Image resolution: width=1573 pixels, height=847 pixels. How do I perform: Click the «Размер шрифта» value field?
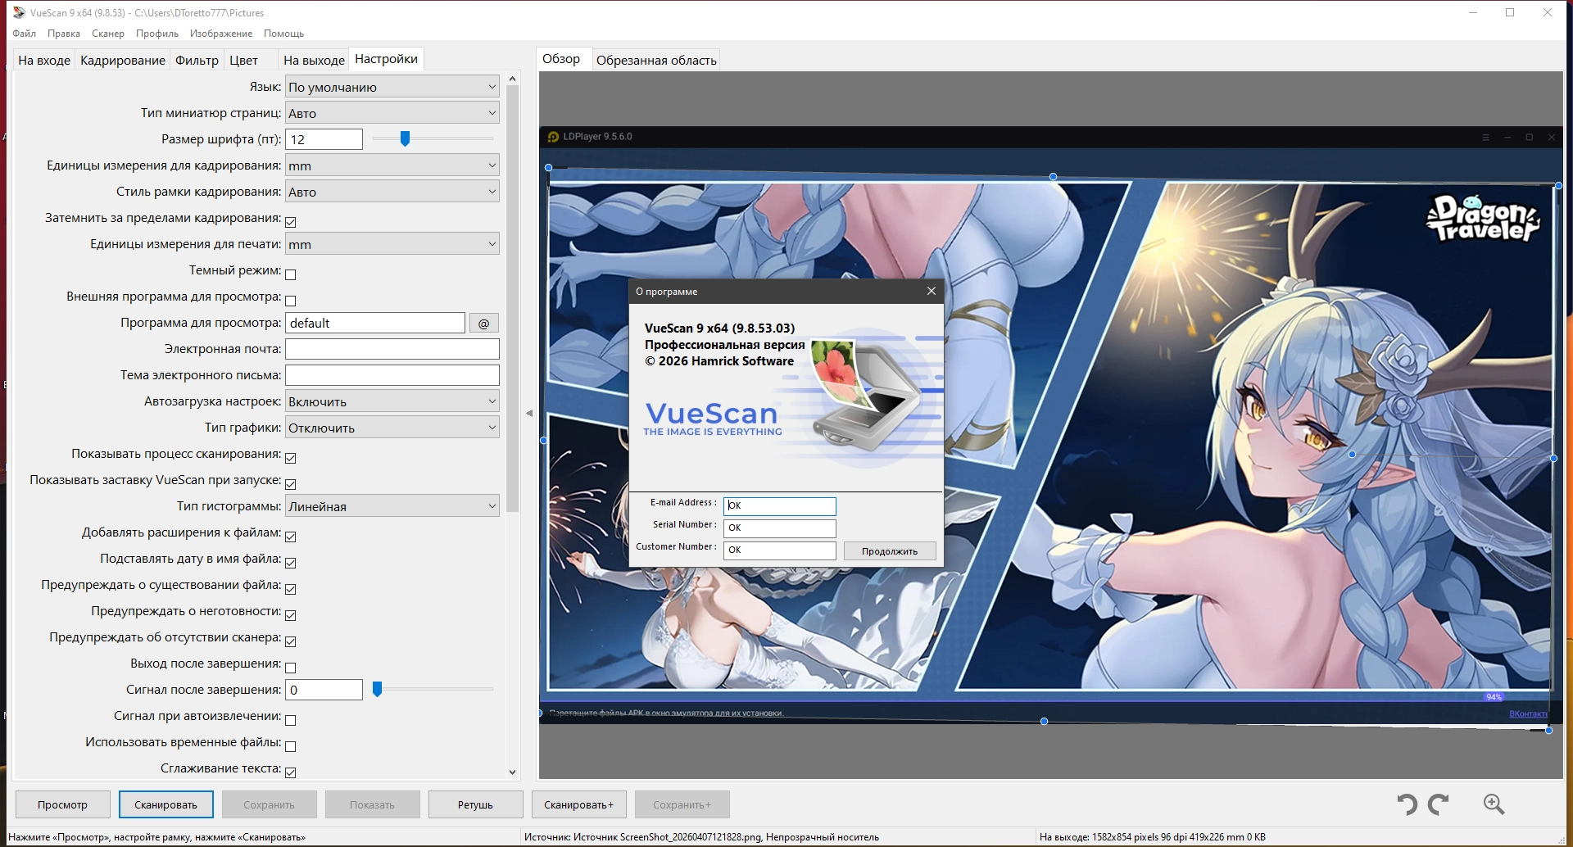324,139
